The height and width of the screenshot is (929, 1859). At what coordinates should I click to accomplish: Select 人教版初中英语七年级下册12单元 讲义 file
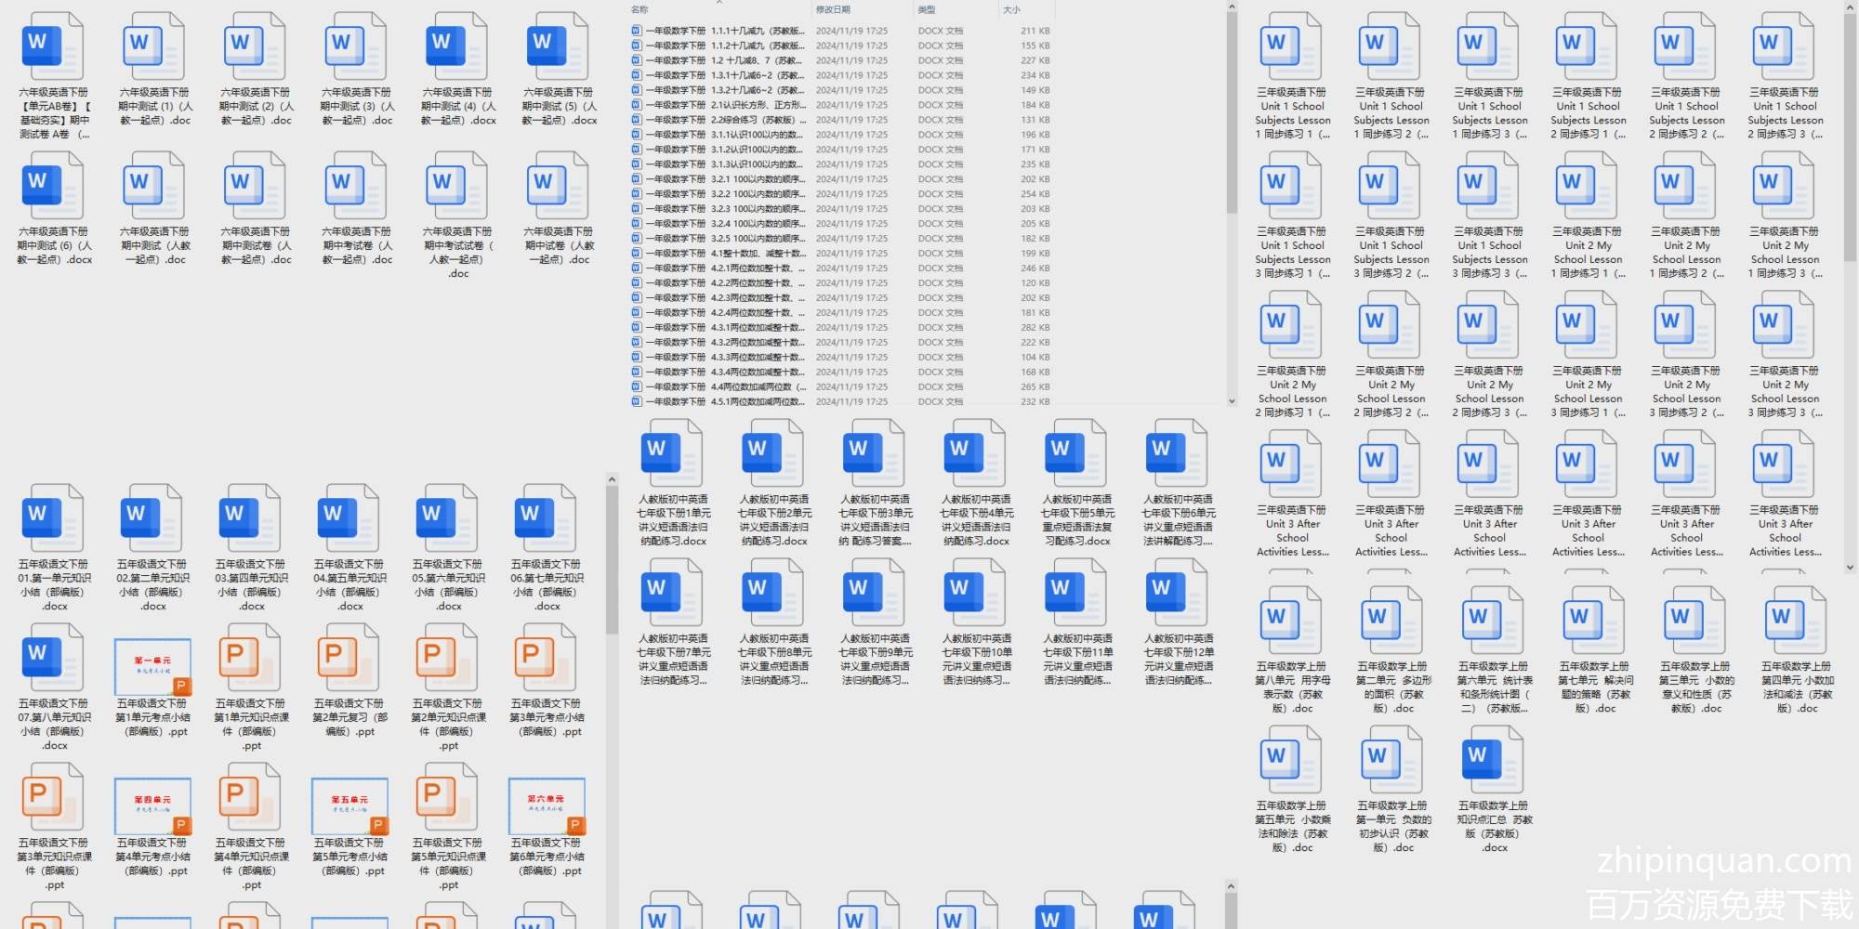click(x=1179, y=622)
